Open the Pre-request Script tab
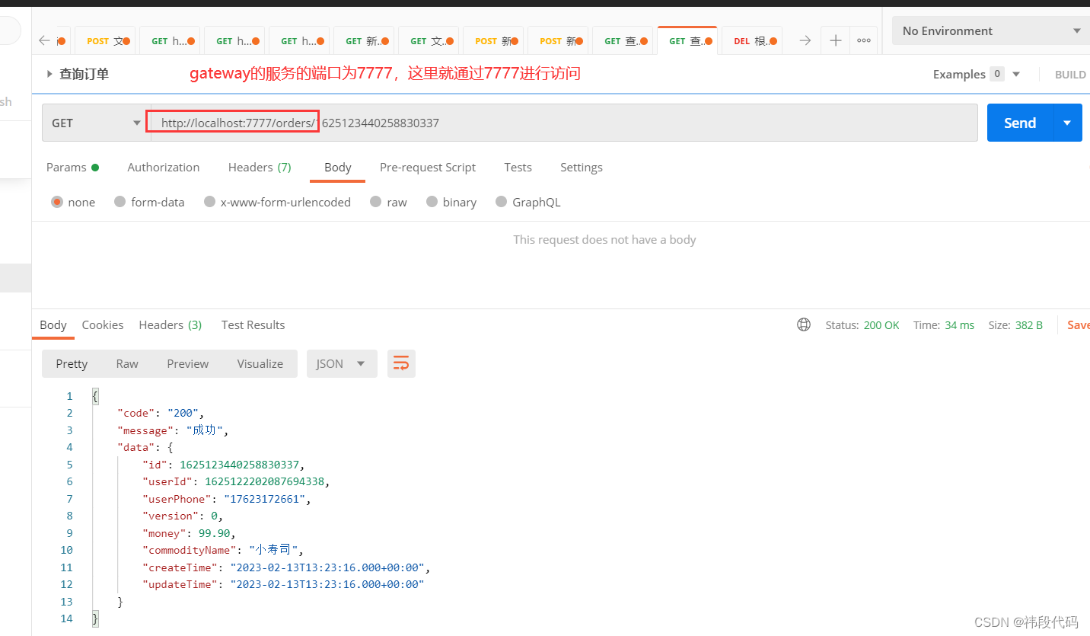This screenshot has width=1090, height=636. [428, 167]
